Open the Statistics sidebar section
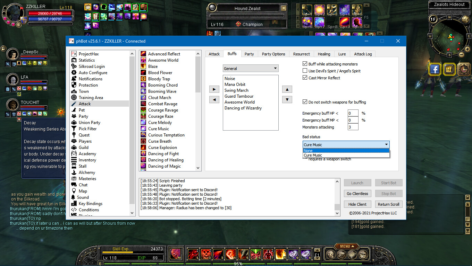 point(86,60)
